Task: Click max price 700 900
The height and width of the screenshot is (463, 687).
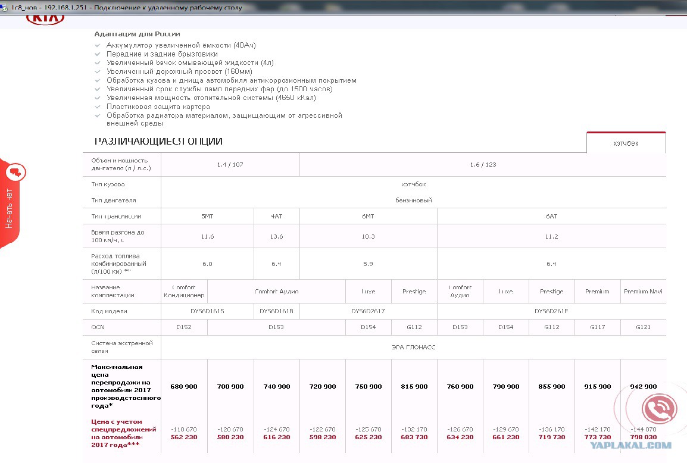Action: [230, 386]
